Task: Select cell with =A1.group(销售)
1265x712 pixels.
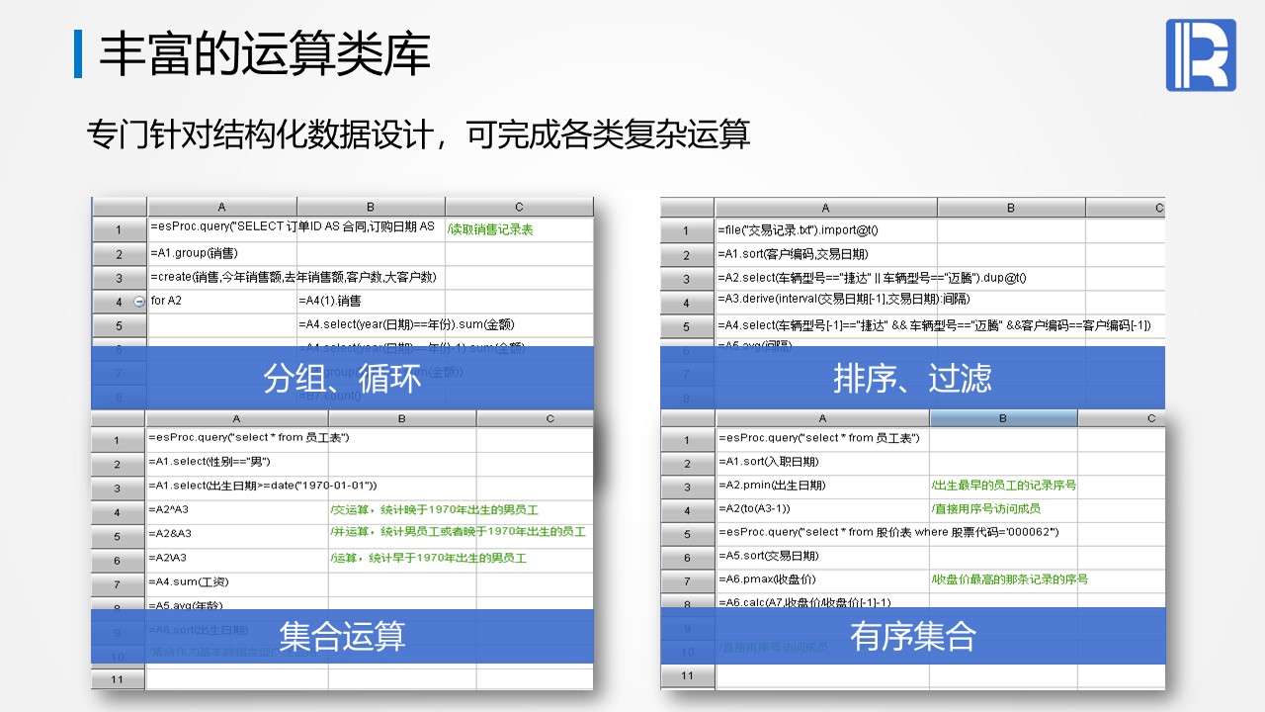Action: (x=222, y=253)
